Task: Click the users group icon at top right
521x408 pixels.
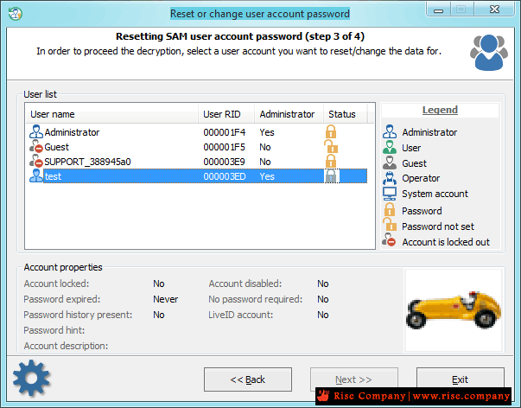Action: click(489, 52)
